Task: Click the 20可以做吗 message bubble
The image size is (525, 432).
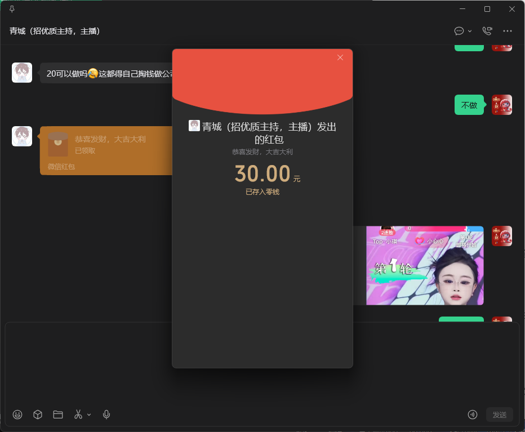Action: [x=106, y=73]
